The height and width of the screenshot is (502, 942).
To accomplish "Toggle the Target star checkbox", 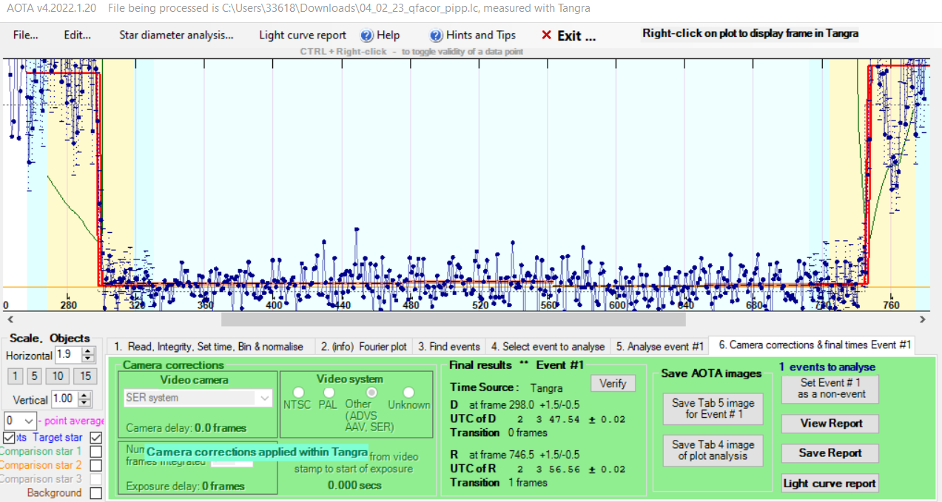I will 95,438.
